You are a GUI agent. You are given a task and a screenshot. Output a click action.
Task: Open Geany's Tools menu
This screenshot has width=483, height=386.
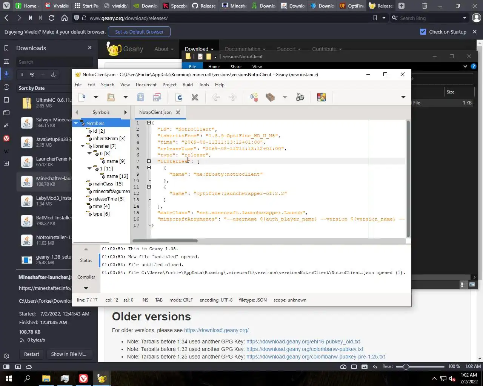click(x=204, y=85)
